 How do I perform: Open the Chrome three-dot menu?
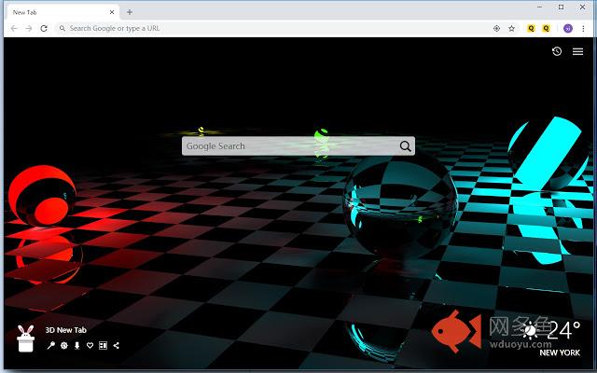[583, 28]
